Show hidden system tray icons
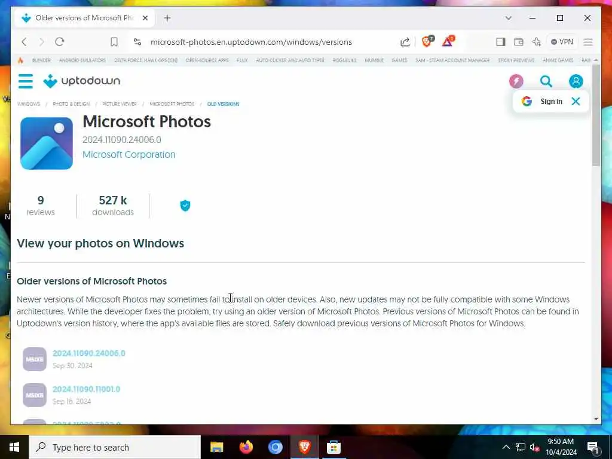 click(x=506, y=447)
